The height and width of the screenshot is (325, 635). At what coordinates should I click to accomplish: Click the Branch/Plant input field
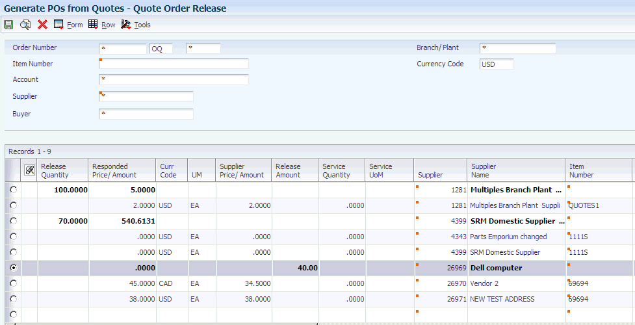click(517, 48)
